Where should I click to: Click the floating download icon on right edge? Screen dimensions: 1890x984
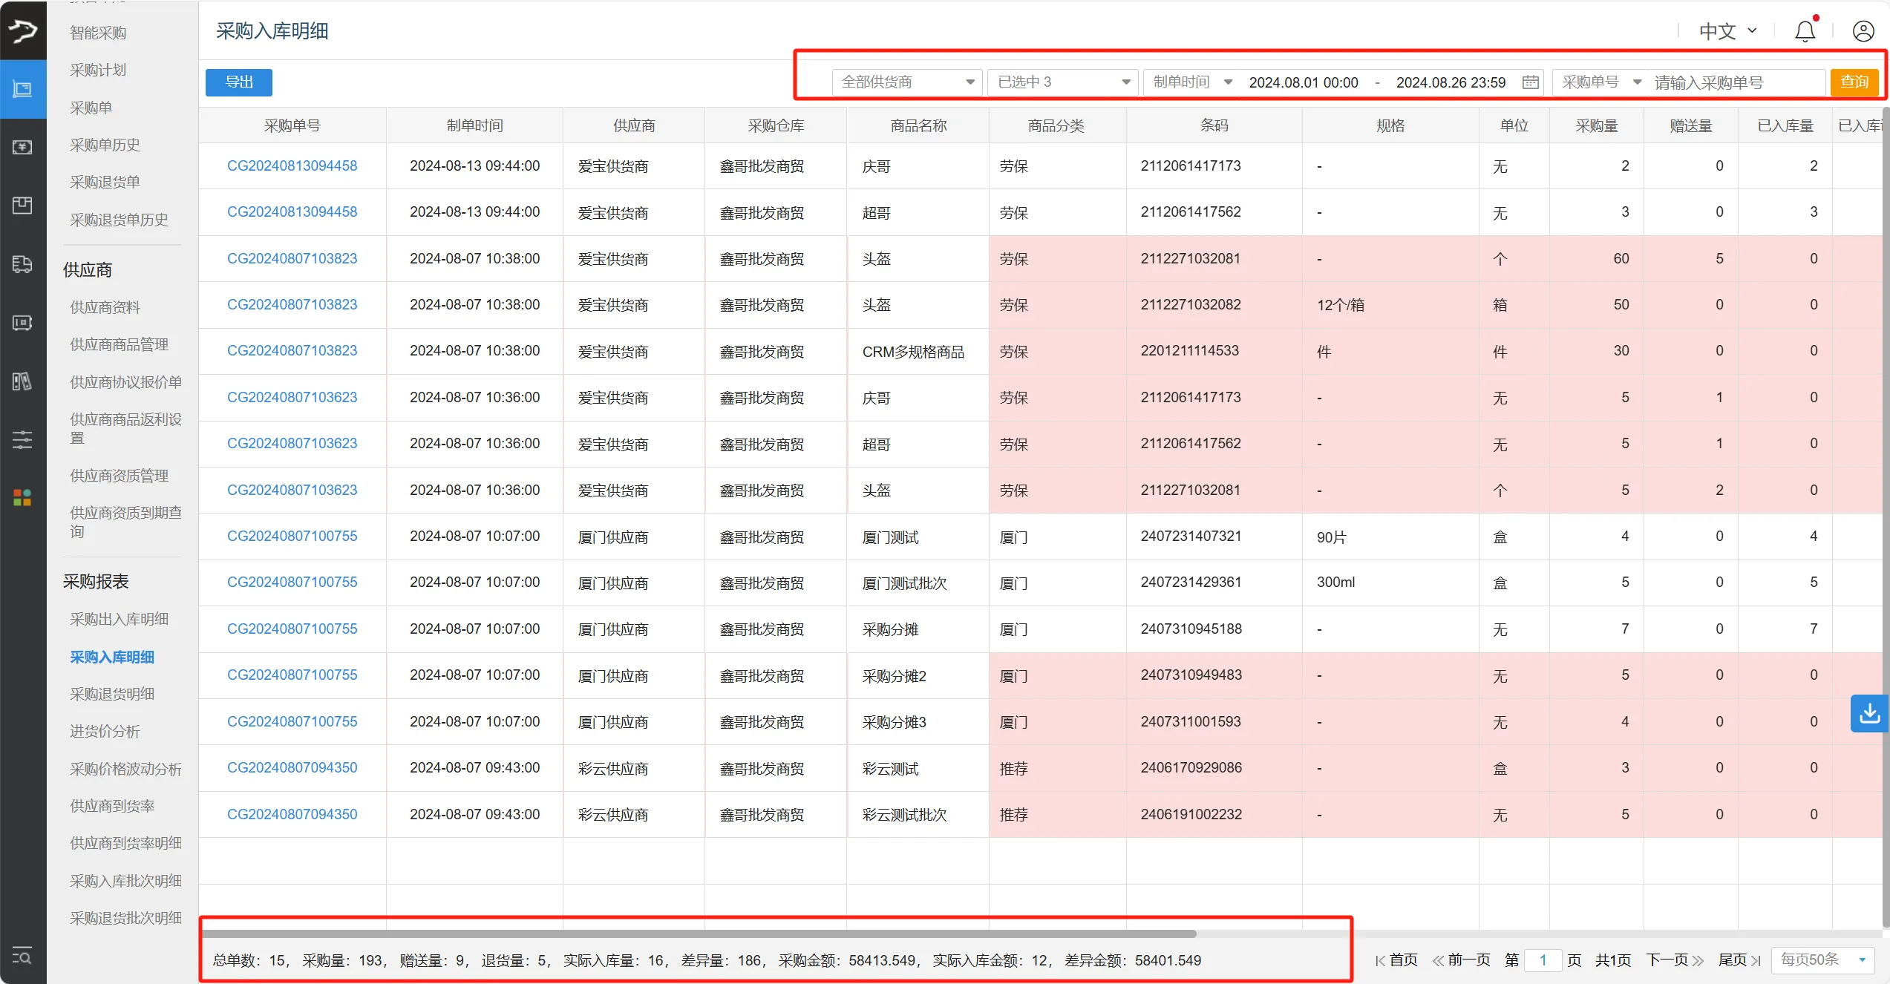click(x=1871, y=713)
